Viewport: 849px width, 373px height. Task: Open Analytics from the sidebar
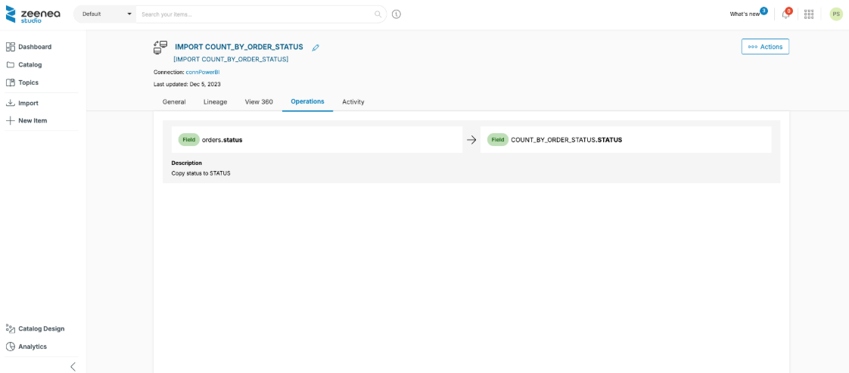click(x=33, y=347)
